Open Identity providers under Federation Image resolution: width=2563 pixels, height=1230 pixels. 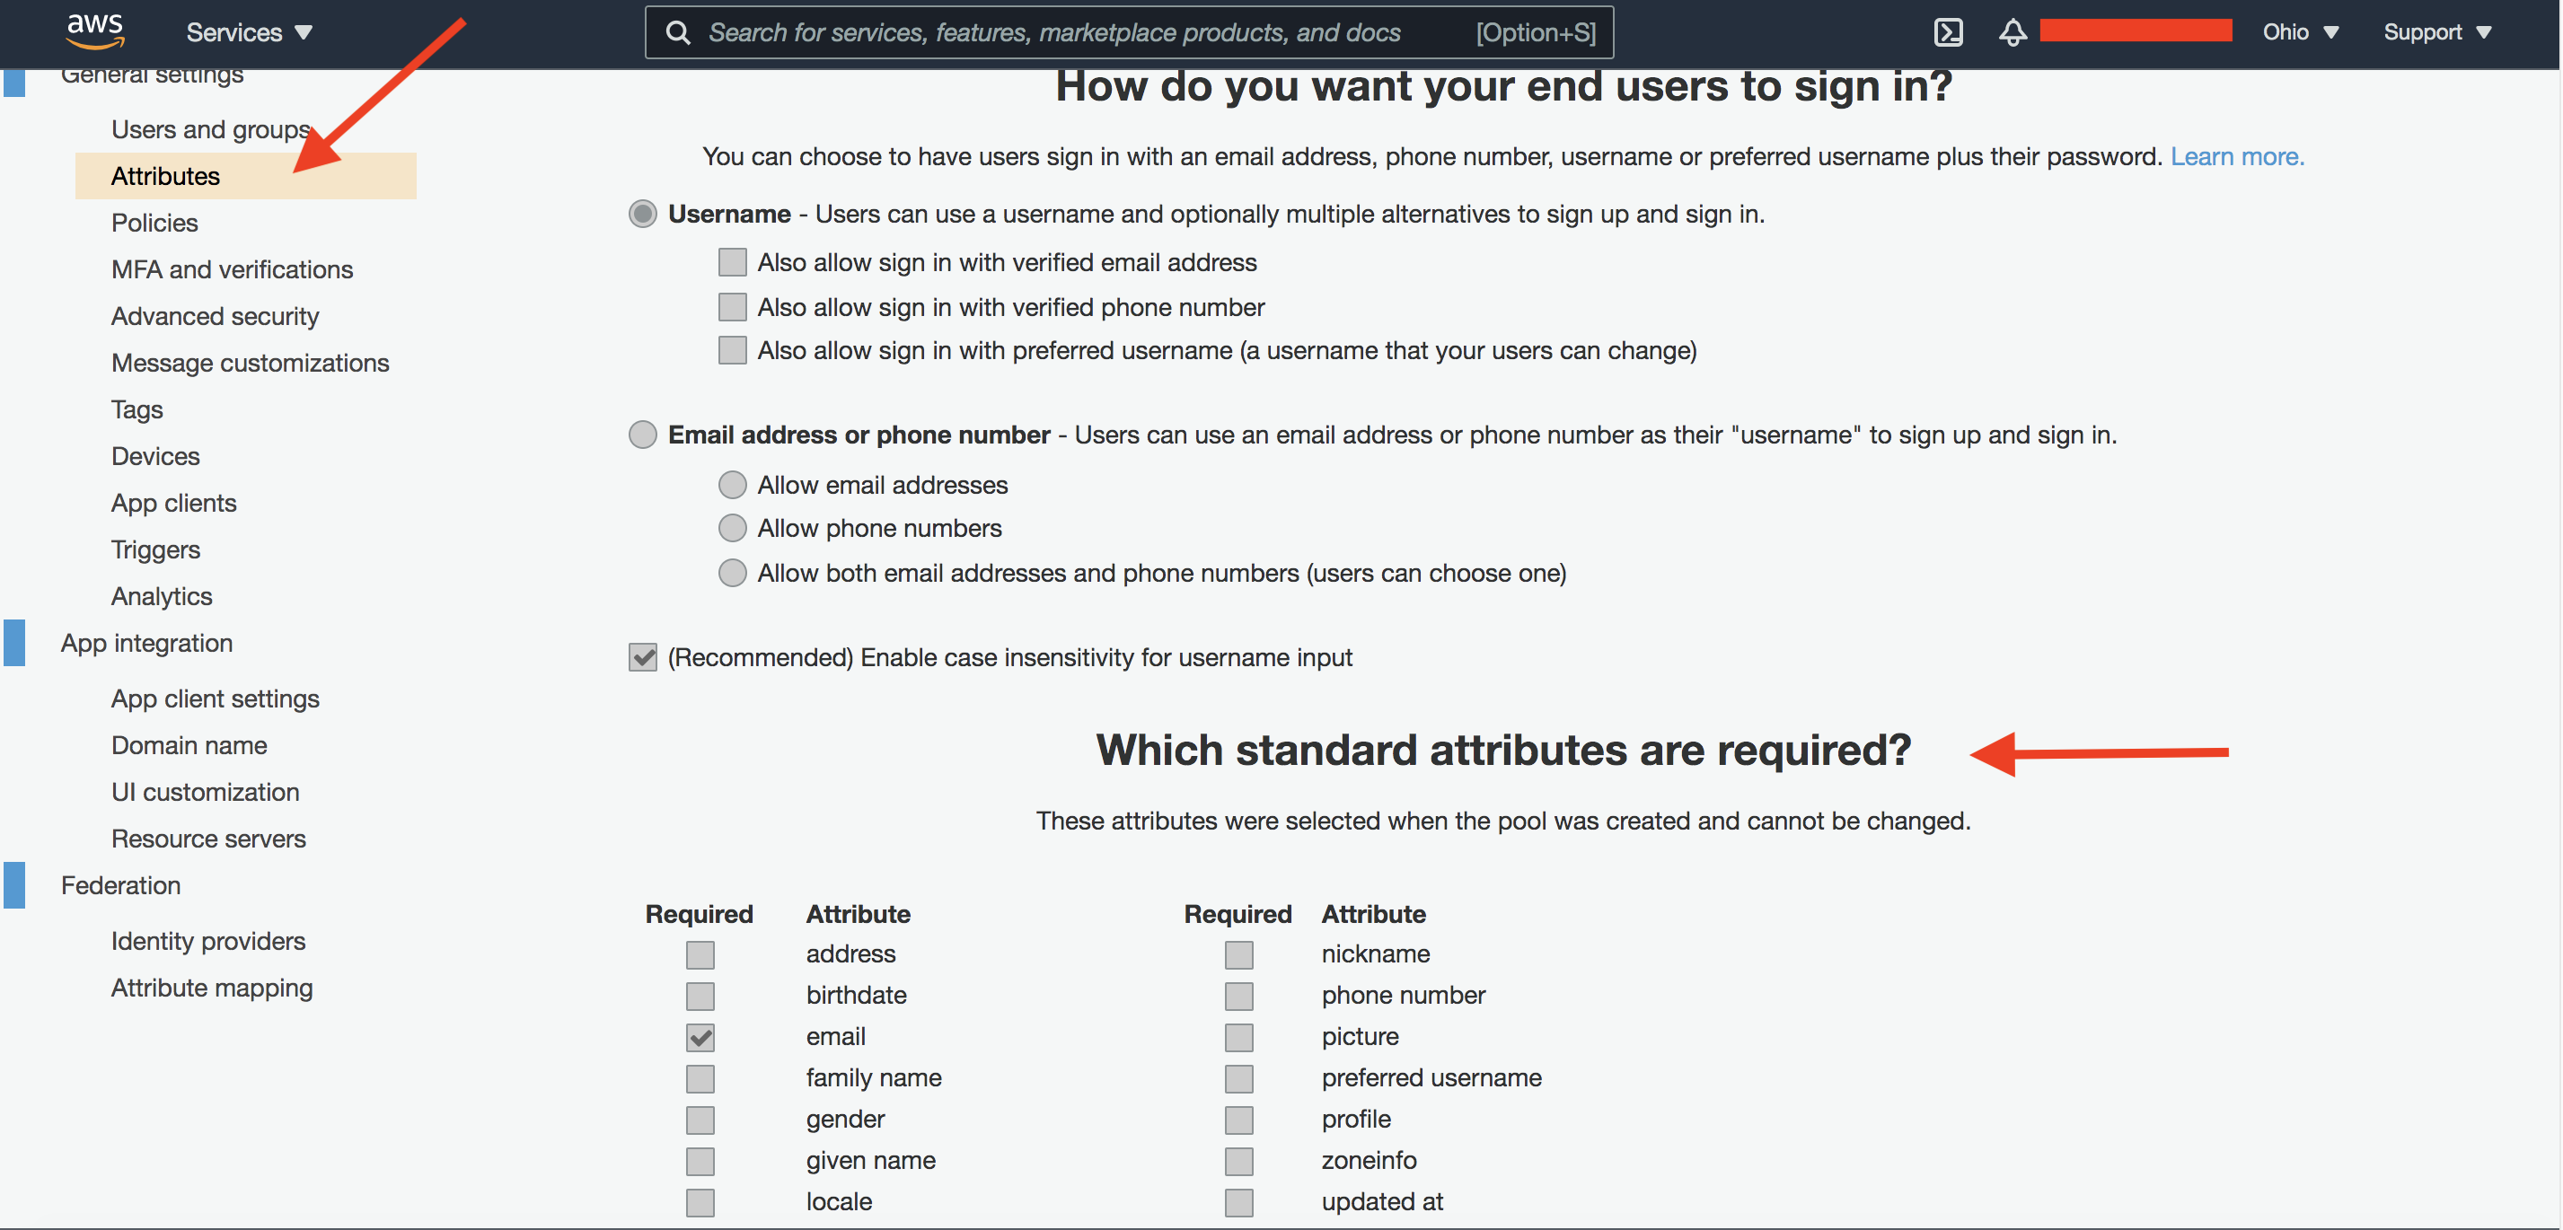point(208,941)
